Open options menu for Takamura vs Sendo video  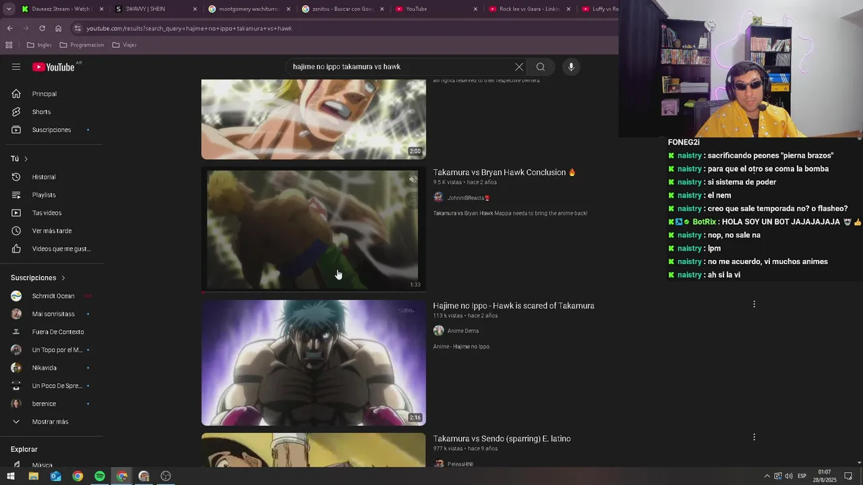click(x=754, y=437)
